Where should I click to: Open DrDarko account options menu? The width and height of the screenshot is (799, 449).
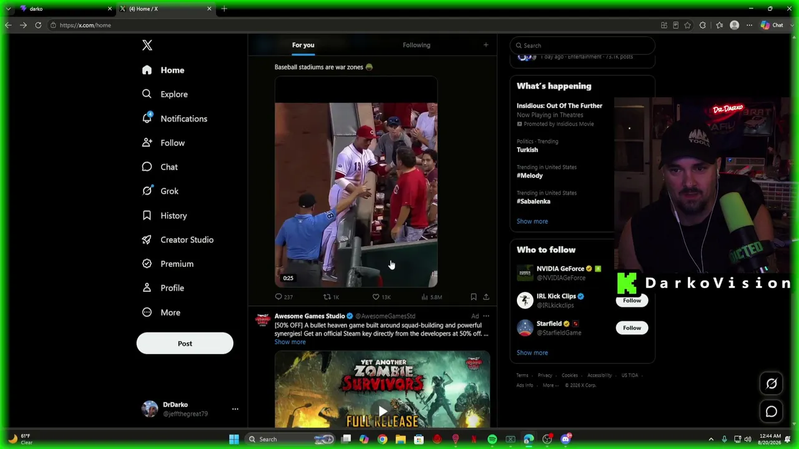coord(235,409)
